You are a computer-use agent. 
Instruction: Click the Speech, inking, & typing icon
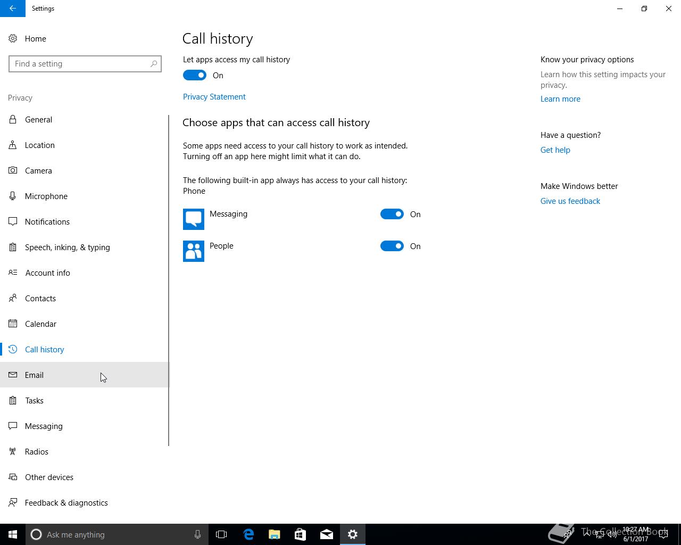[x=13, y=247]
